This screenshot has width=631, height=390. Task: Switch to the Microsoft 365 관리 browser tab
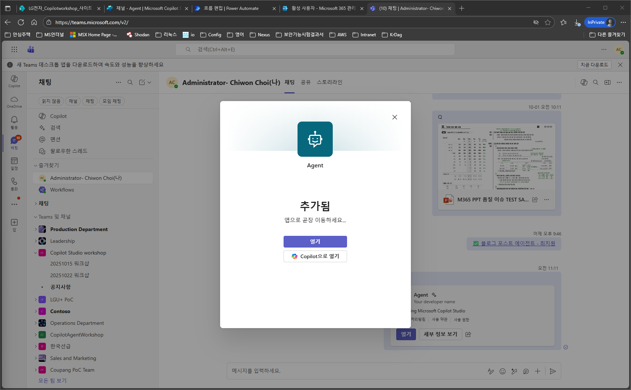[x=323, y=8]
